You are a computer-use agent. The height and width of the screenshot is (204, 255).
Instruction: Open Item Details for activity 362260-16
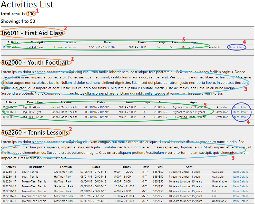pos(240,177)
